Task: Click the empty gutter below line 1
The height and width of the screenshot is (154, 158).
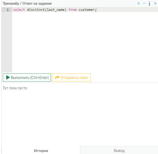Action: [x=7, y=41]
